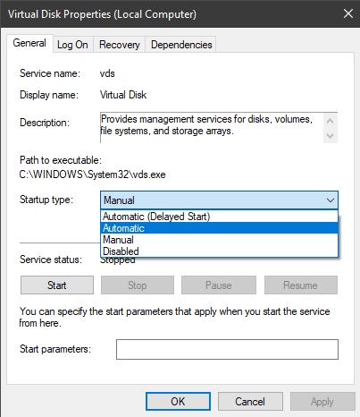Close the Virtual Disk Properties dialog
The width and height of the screenshot is (360, 417).
(348, 13)
